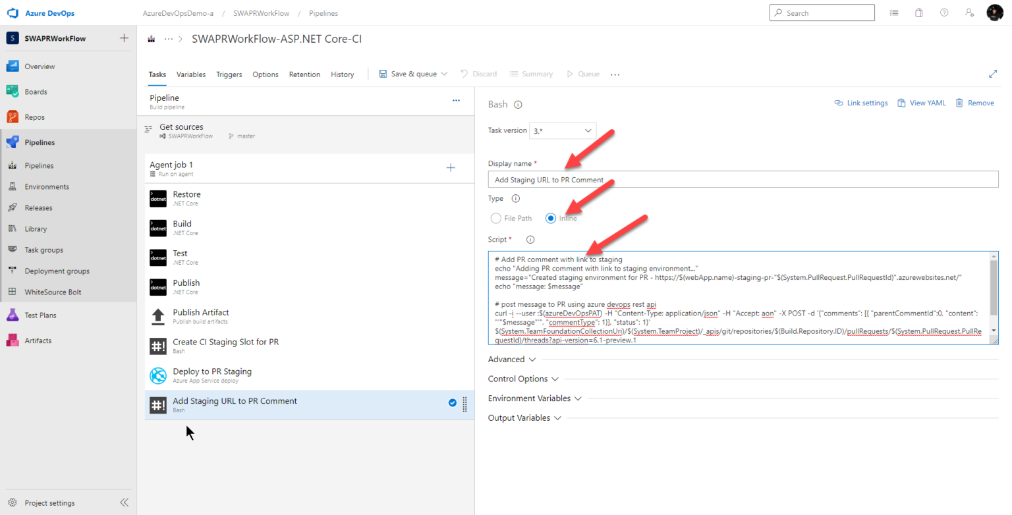Open Boards from the sidebar
The image size is (1012, 515).
[36, 92]
